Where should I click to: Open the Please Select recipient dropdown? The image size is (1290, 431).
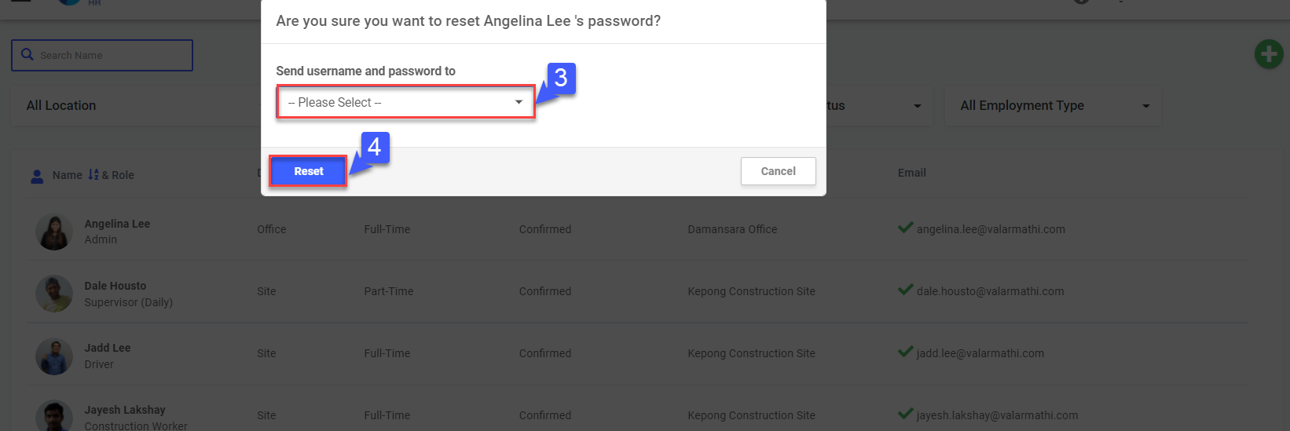[405, 103]
